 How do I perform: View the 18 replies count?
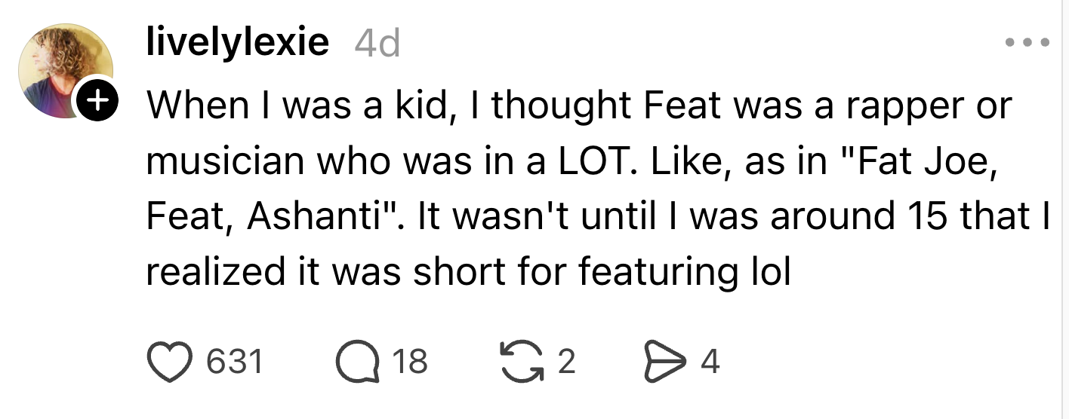[x=410, y=362]
